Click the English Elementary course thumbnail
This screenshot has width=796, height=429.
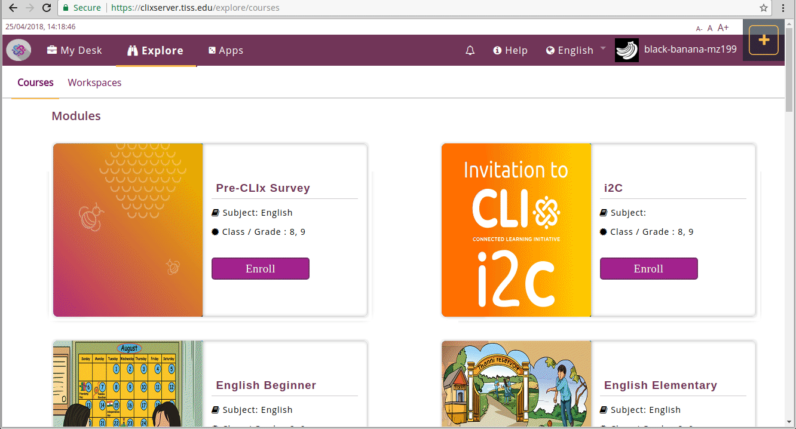pos(516,384)
